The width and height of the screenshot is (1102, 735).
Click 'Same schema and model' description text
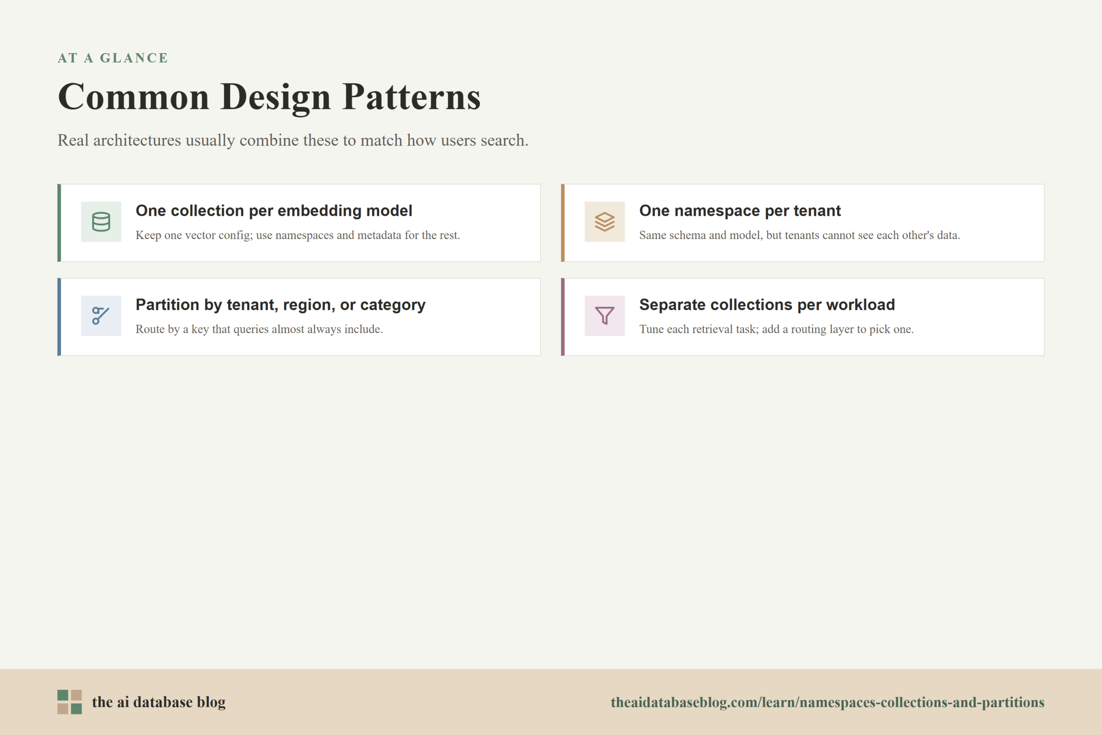click(x=799, y=235)
